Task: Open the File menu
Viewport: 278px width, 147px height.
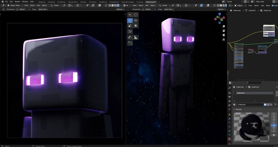Action: pos(6,2)
